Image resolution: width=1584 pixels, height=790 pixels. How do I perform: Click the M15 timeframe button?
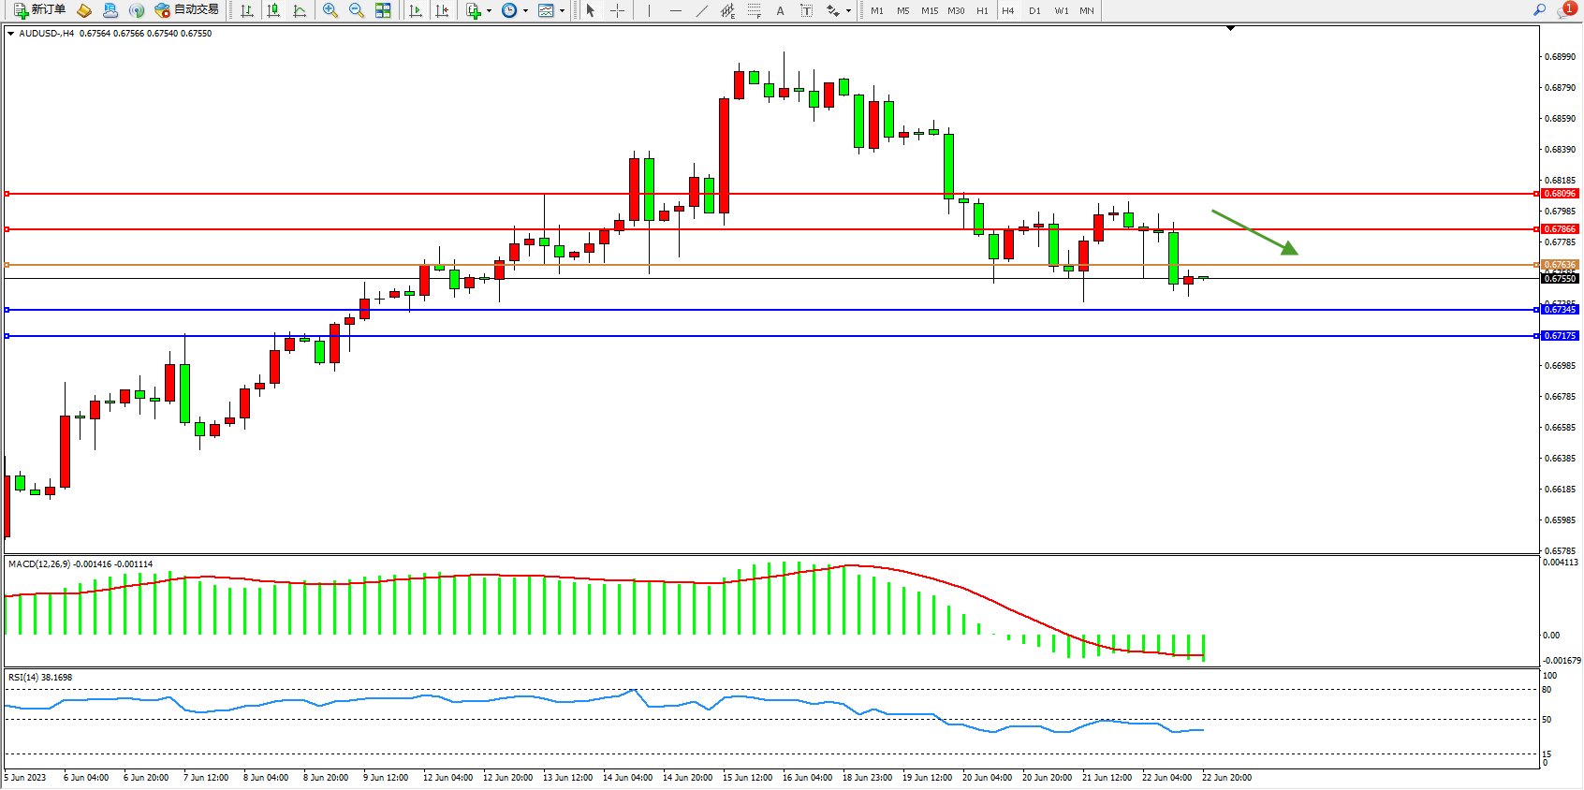pos(929,11)
